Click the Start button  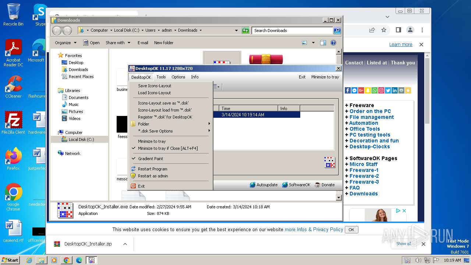tap(10, 260)
